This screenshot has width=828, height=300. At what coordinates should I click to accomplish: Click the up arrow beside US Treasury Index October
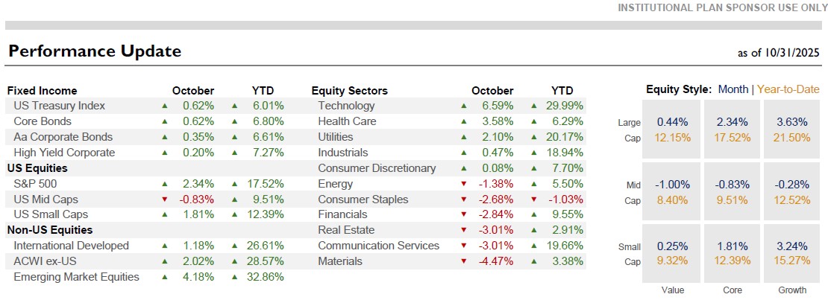click(x=165, y=106)
